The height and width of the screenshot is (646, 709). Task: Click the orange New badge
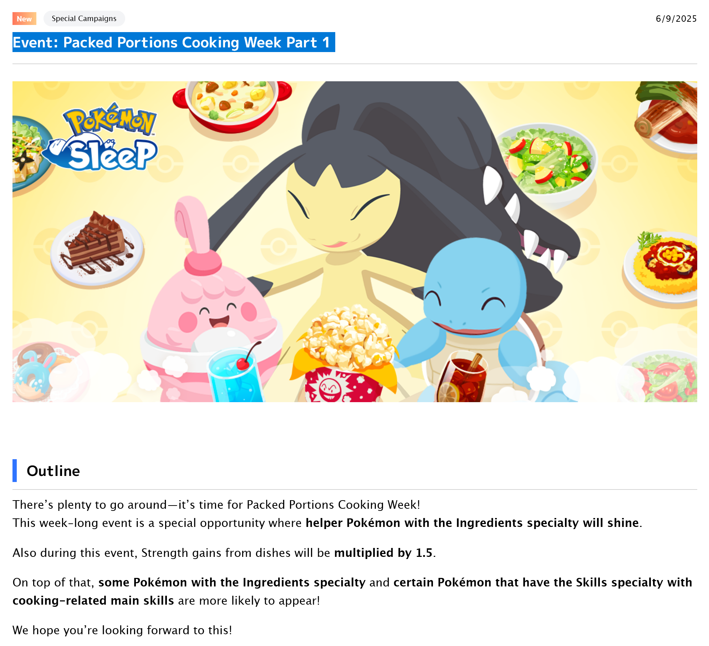pos(24,19)
